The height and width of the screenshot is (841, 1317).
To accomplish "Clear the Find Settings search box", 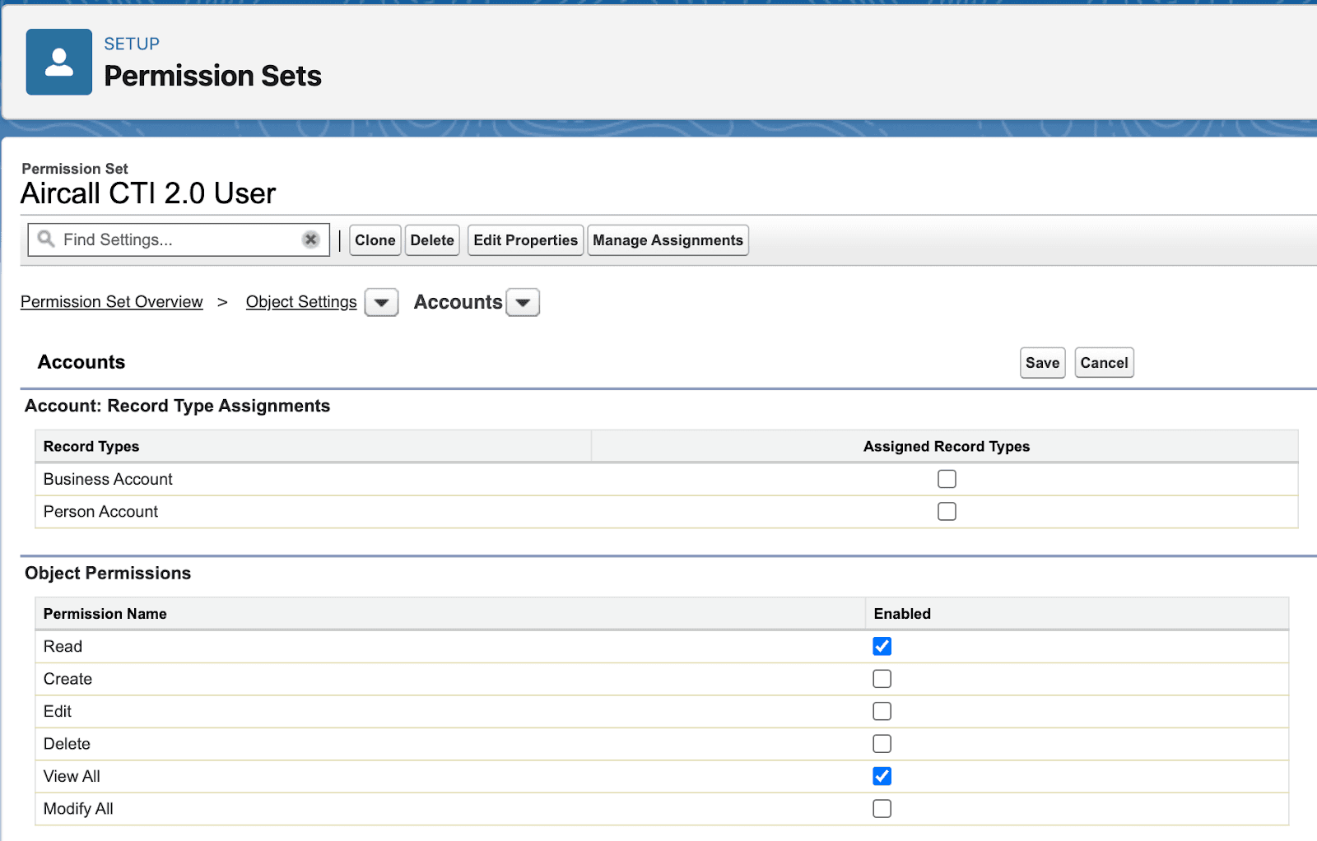I will click(310, 239).
